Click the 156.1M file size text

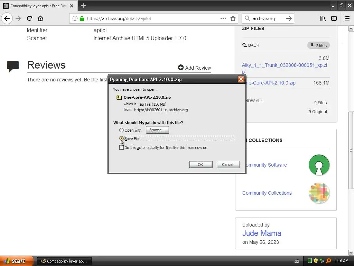click(x=321, y=83)
